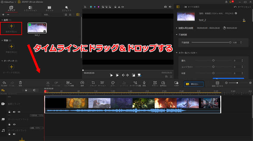253x141 pixels.
Task: Open the トランジション tab
Action: point(30,9)
